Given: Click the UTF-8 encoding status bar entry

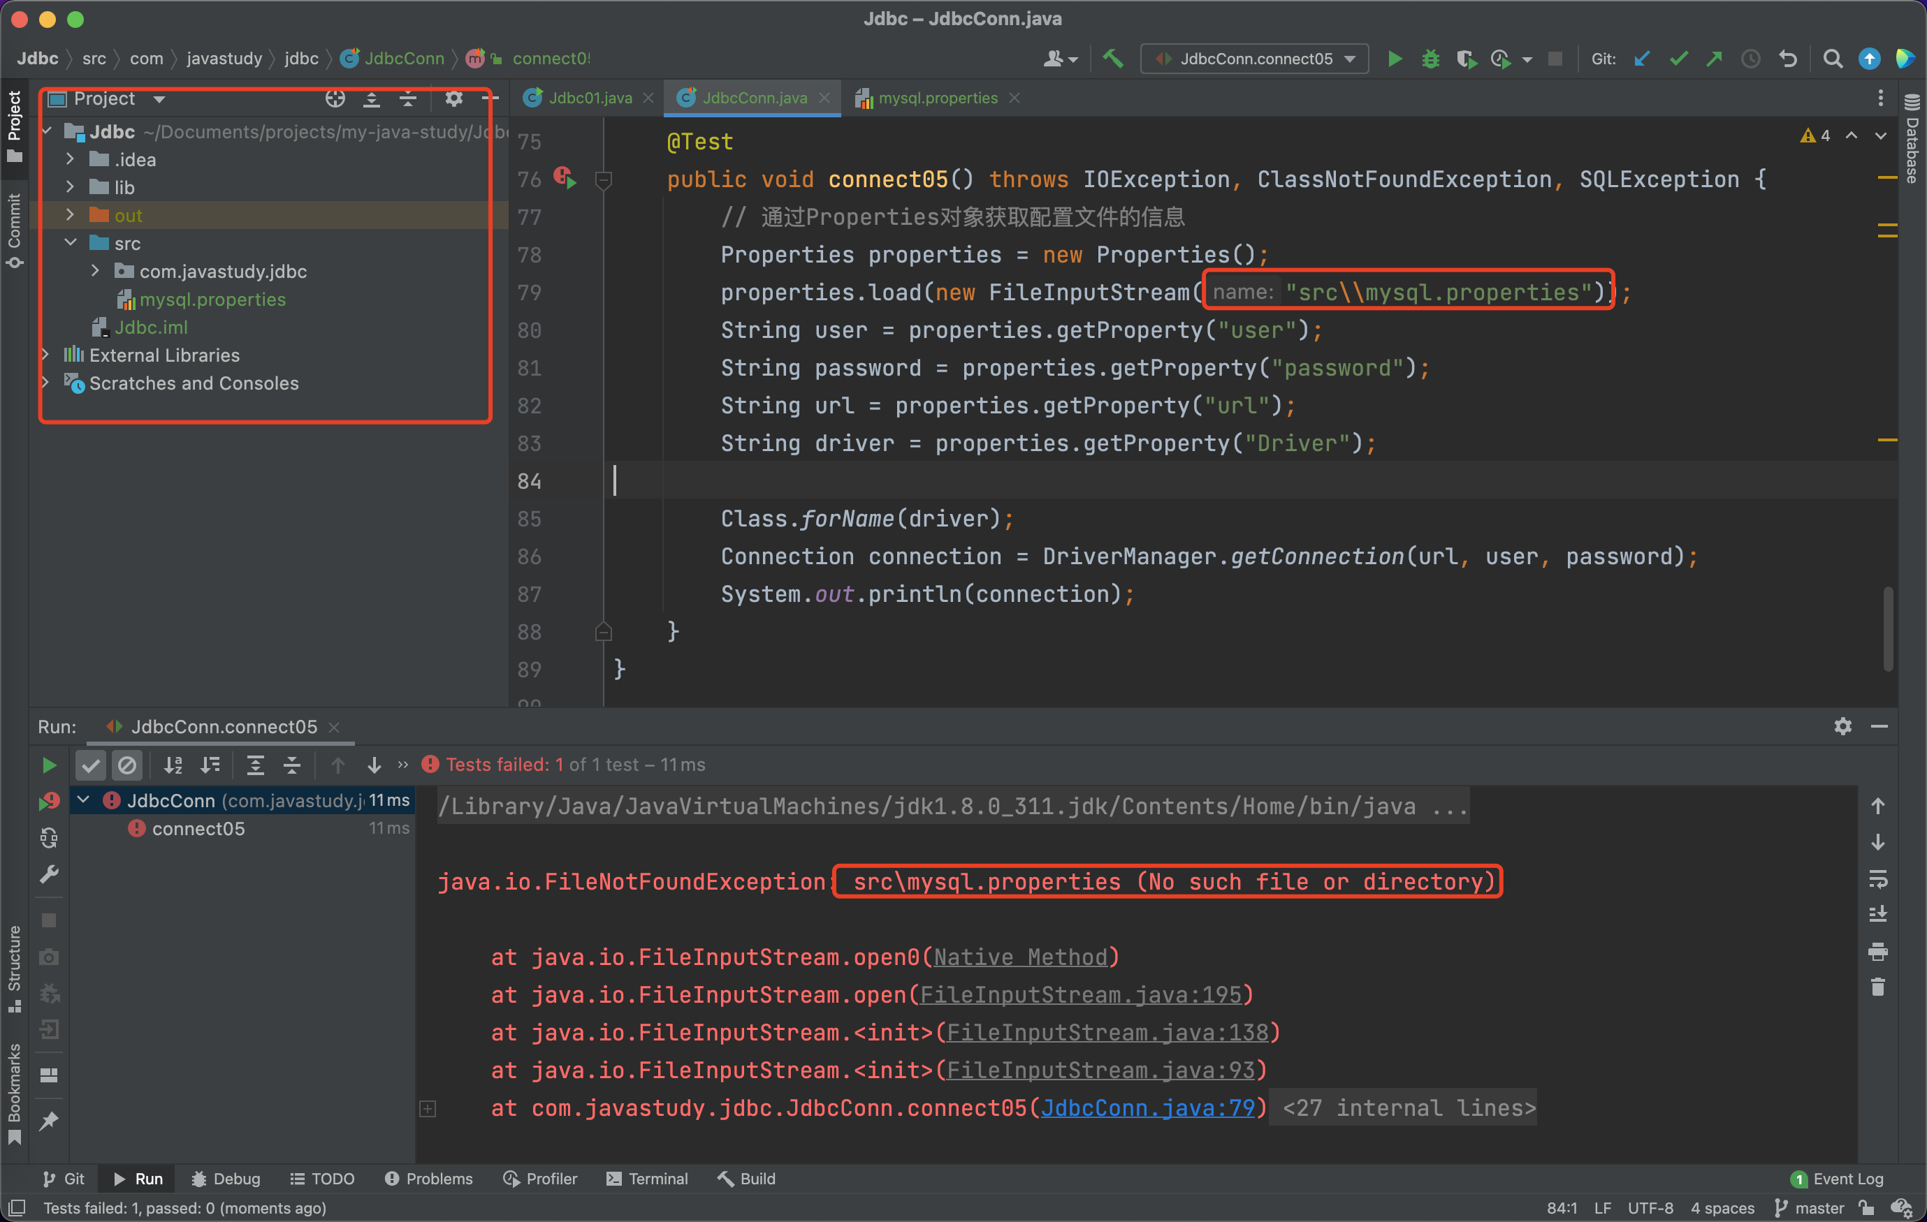Looking at the screenshot, I should pyautogui.click(x=1650, y=1209).
